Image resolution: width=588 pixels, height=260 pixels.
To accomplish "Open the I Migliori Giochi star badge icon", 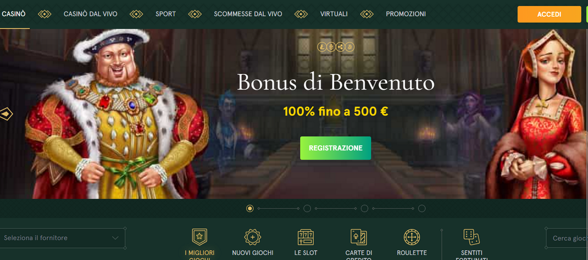I will pyautogui.click(x=199, y=237).
